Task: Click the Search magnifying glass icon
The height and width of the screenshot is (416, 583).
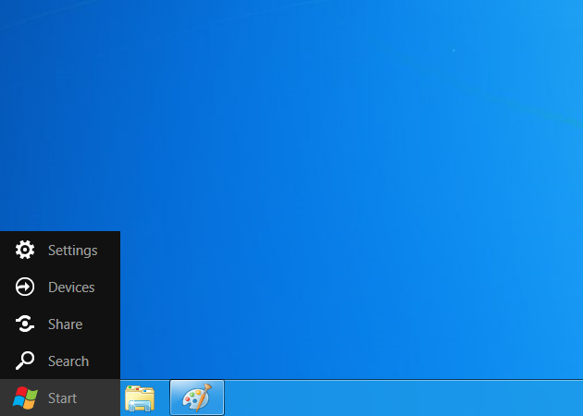Action: tap(25, 361)
